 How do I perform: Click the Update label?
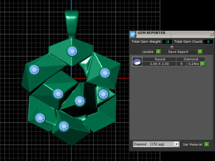148,52
